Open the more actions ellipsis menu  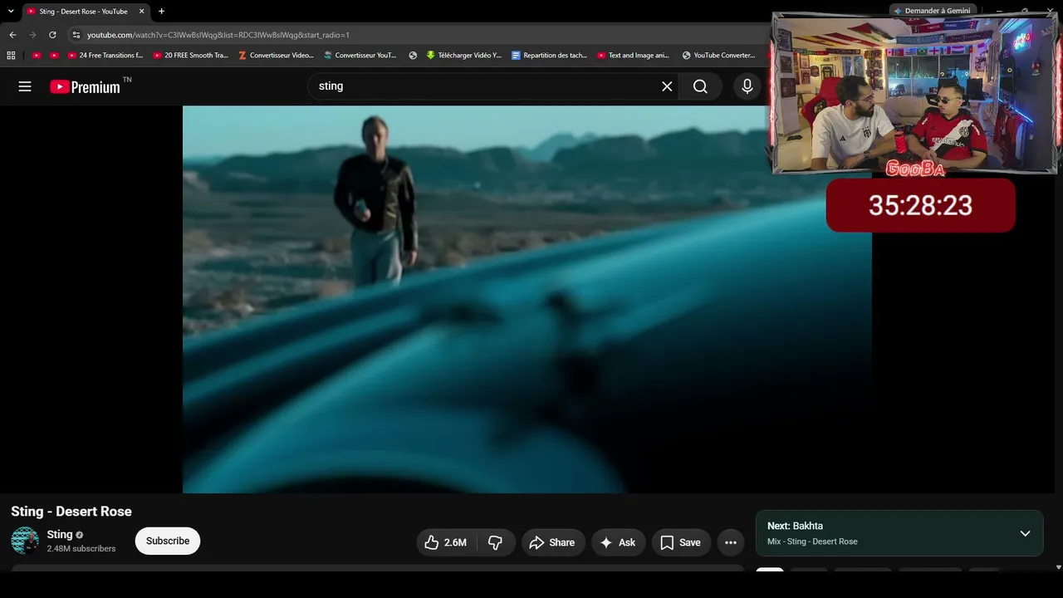coord(731,542)
